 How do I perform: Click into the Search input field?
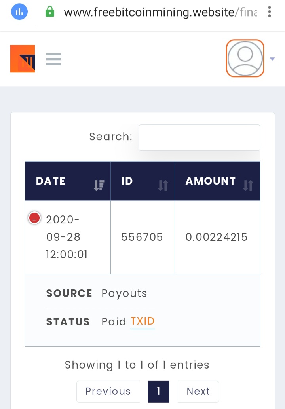199,137
